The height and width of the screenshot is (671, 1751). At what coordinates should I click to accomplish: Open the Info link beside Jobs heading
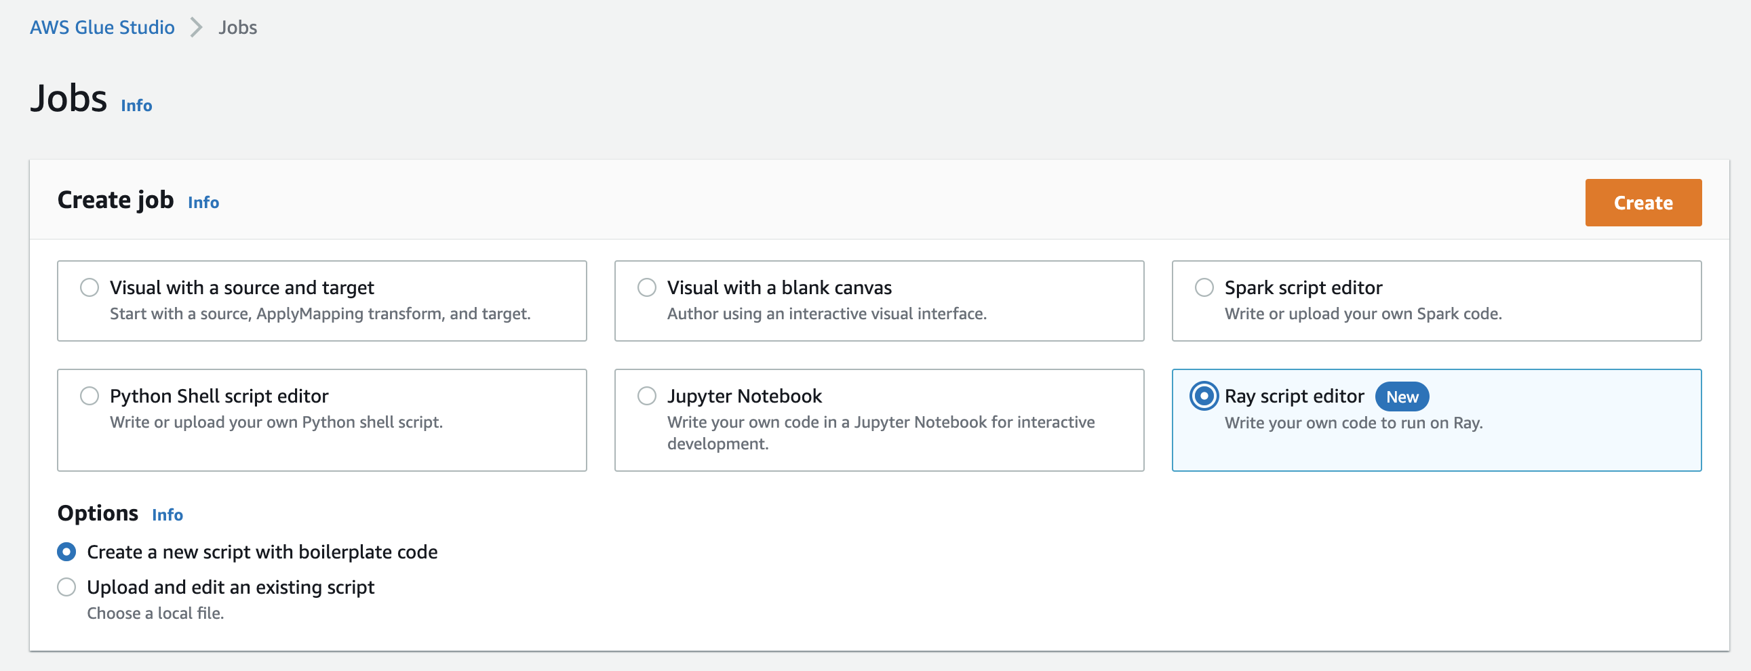(135, 105)
